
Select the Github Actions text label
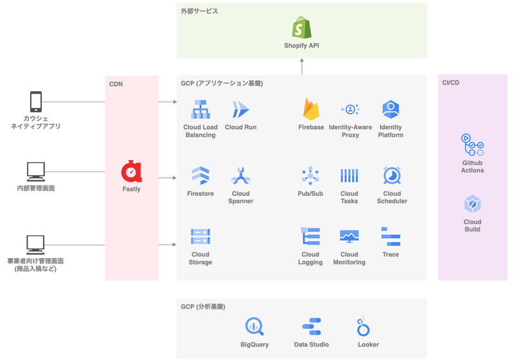tap(472, 166)
